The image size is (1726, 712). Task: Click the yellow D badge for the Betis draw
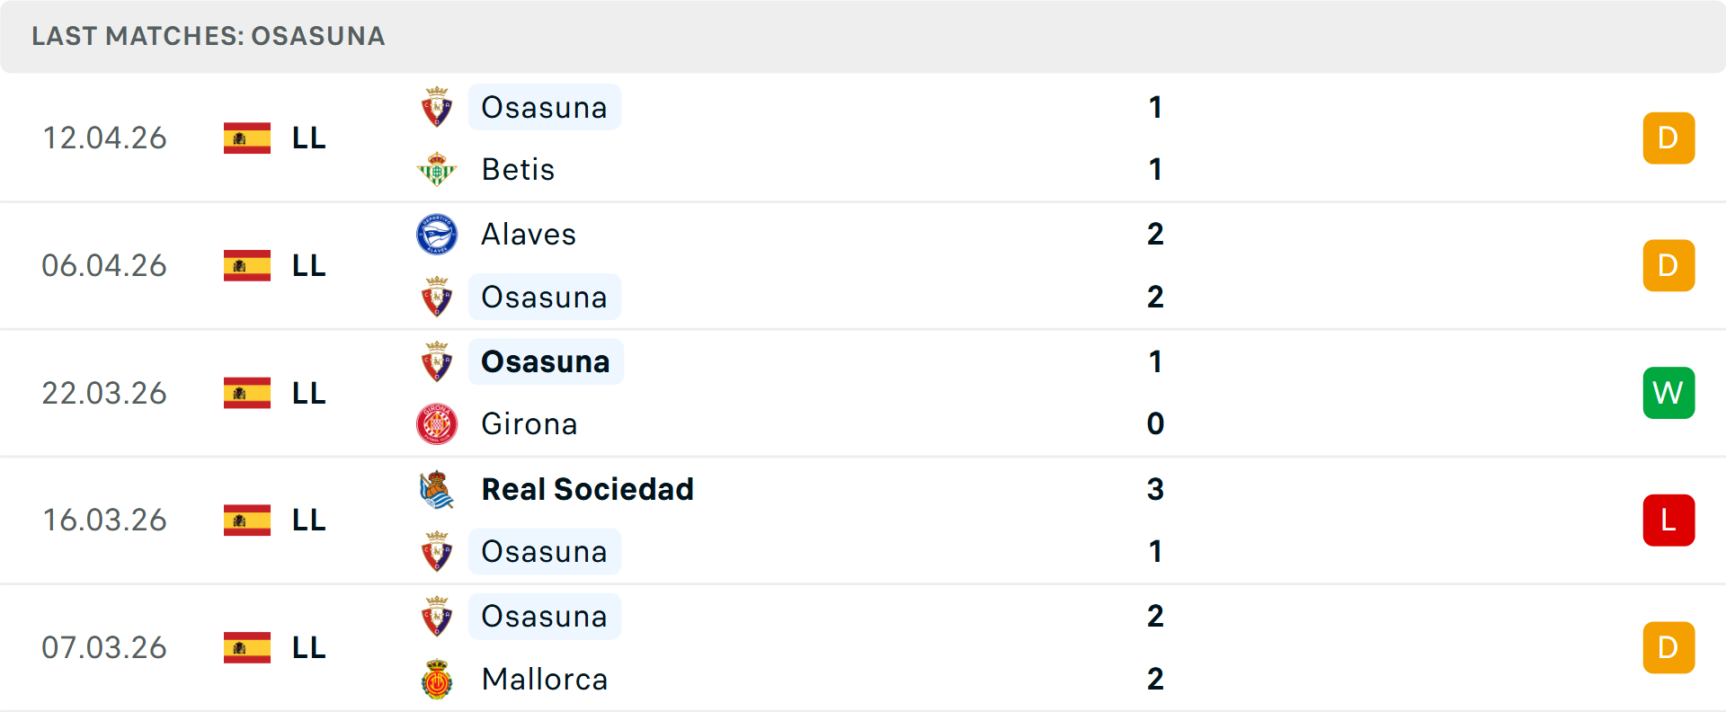pyautogui.click(x=1668, y=138)
